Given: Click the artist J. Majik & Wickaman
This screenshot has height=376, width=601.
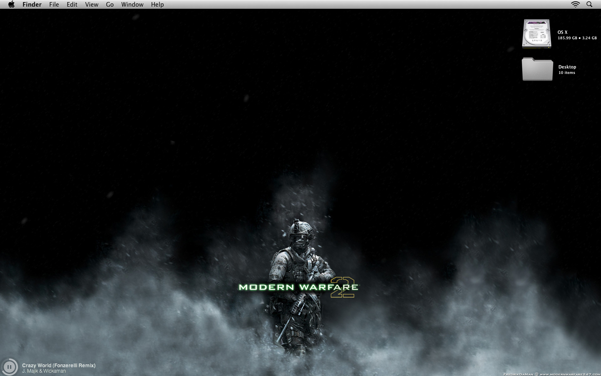Looking at the screenshot, I should (44, 371).
